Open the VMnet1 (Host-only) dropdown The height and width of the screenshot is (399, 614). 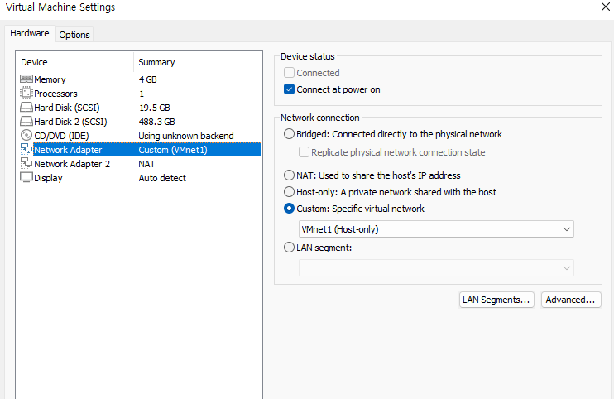click(436, 229)
